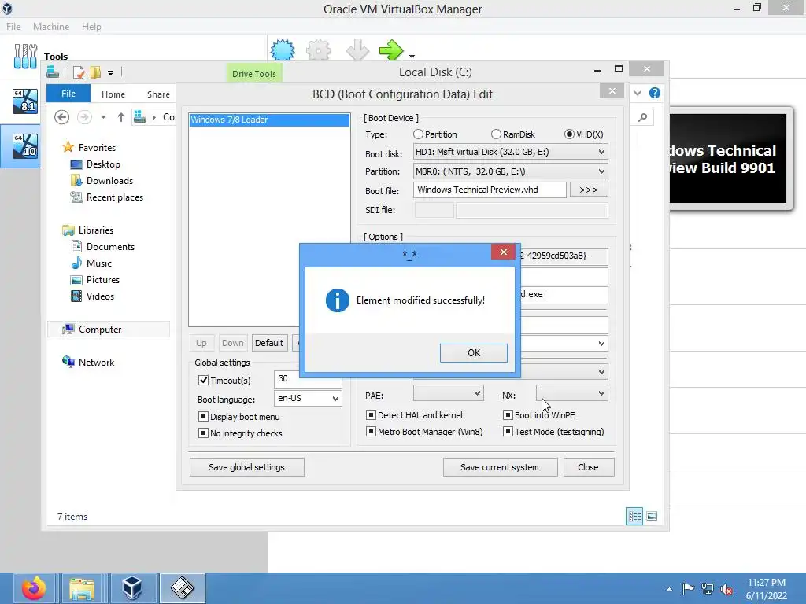Screen dimensions: 806x604
Task: Open File menu in VirtualBox Manager
Action: tap(13, 26)
